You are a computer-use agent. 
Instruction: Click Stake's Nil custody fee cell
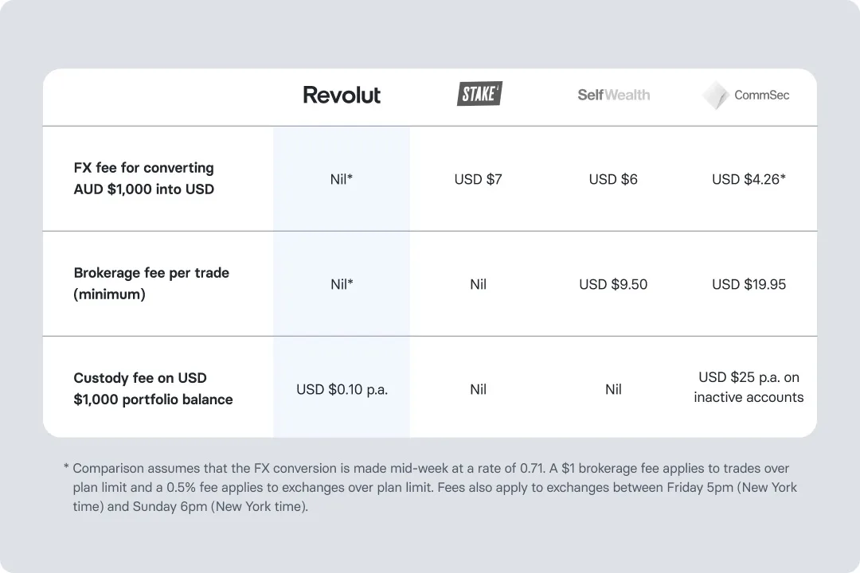point(478,389)
